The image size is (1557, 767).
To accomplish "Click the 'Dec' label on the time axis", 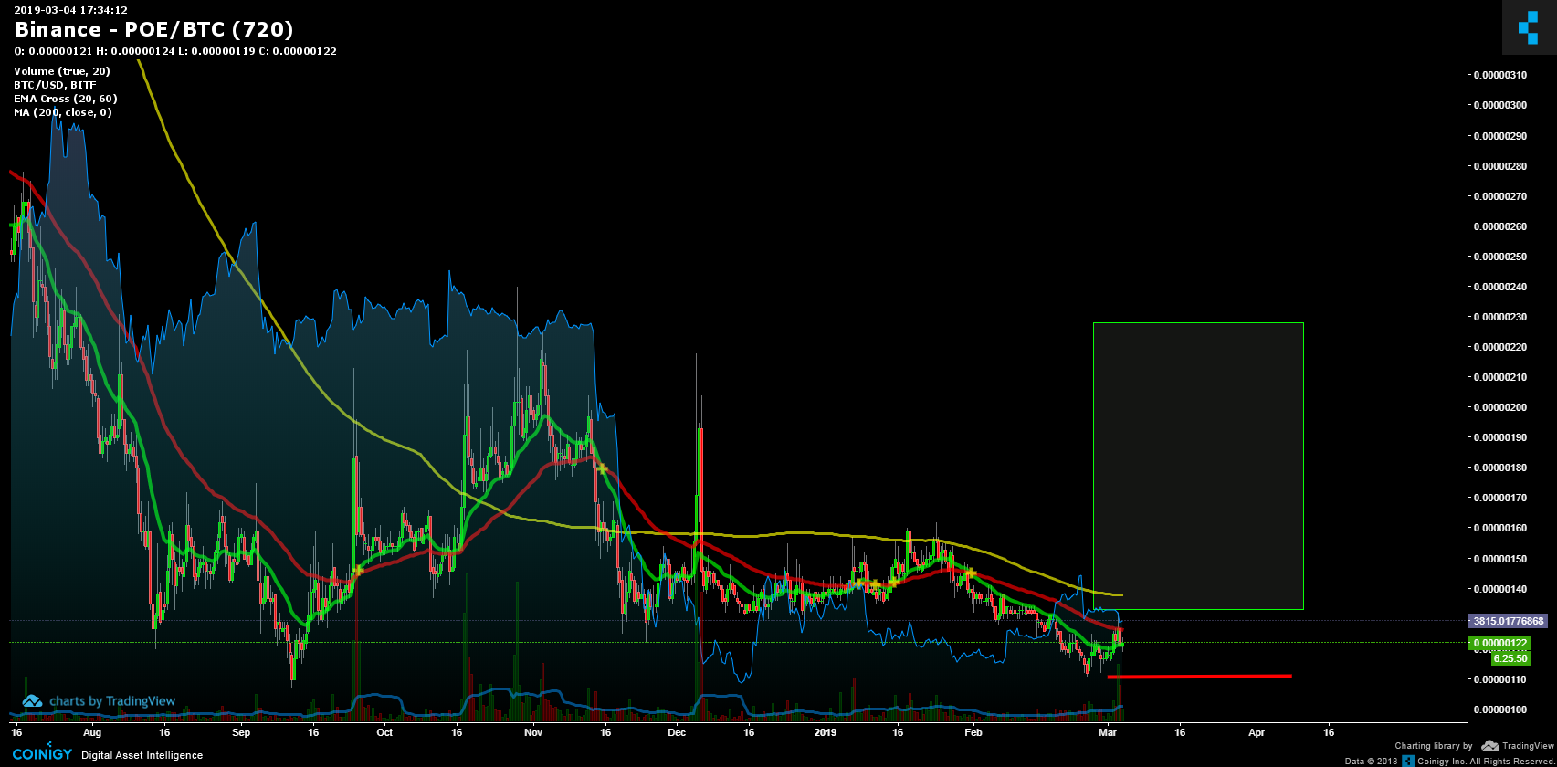I will pyautogui.click(x=677, y=732).
